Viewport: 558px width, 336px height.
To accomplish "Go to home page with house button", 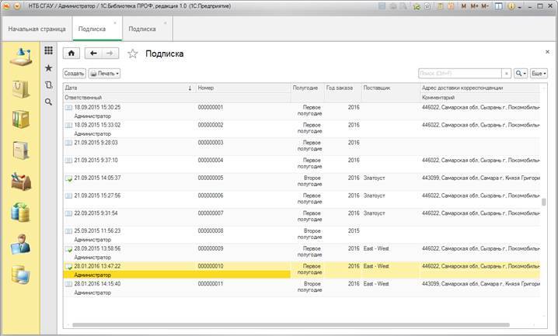I will [71, 54].
